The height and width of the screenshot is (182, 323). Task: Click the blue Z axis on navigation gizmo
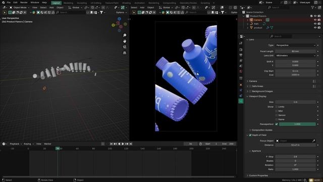(119, 19)
